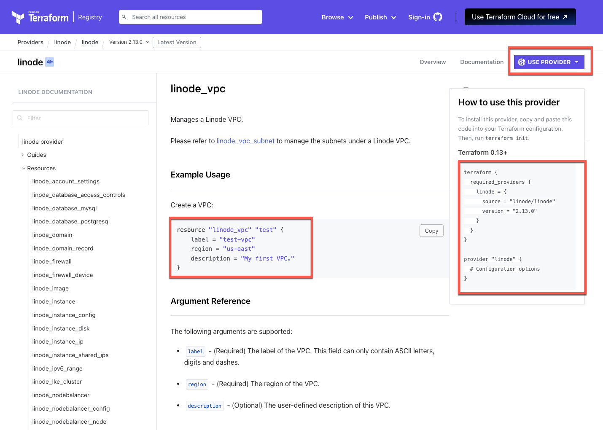The height and width of the screenshot is (430, 603).
Task: Click the magnifier icon in search bar
Action: [x=124, y=17]
